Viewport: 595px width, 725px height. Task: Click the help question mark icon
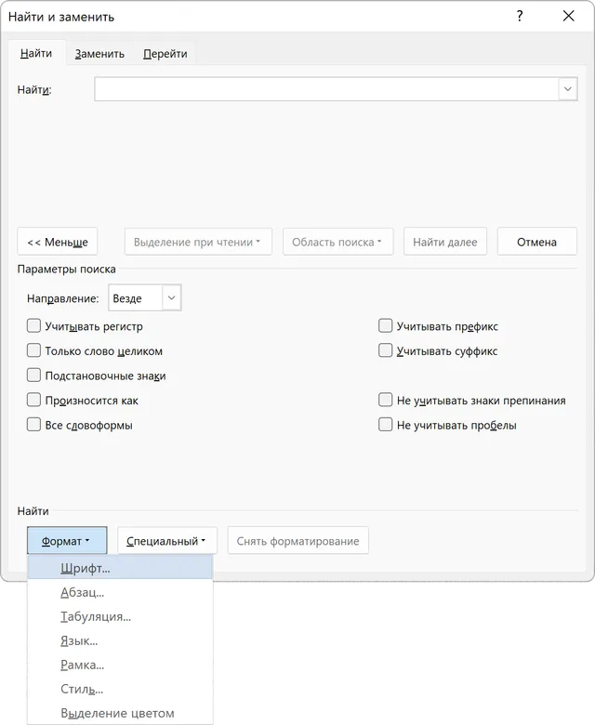point(520,16)
